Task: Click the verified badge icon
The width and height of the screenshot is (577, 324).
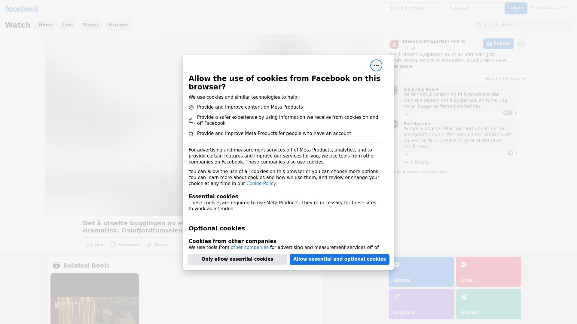Action: tap(463, 42)
